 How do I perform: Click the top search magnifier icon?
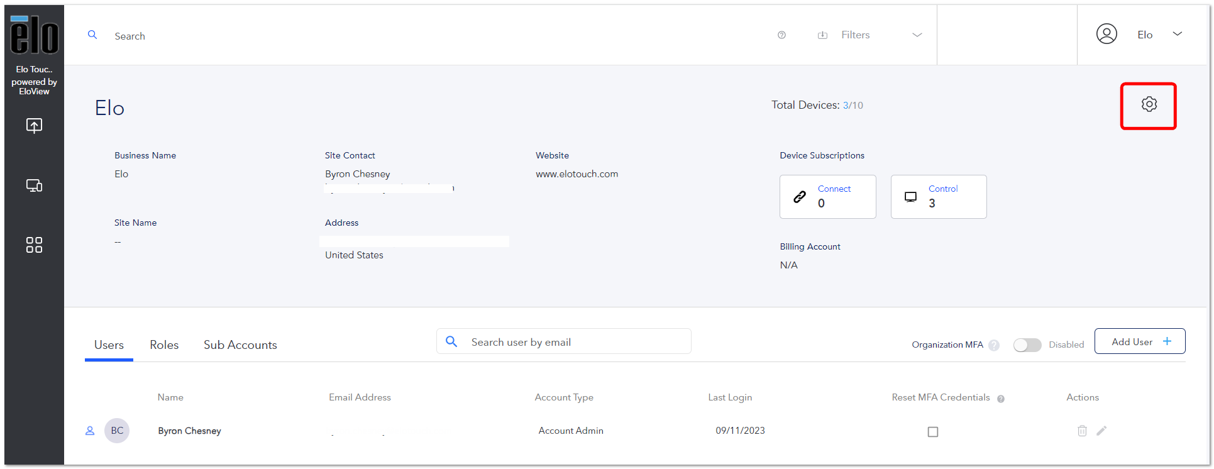point(92,35)
